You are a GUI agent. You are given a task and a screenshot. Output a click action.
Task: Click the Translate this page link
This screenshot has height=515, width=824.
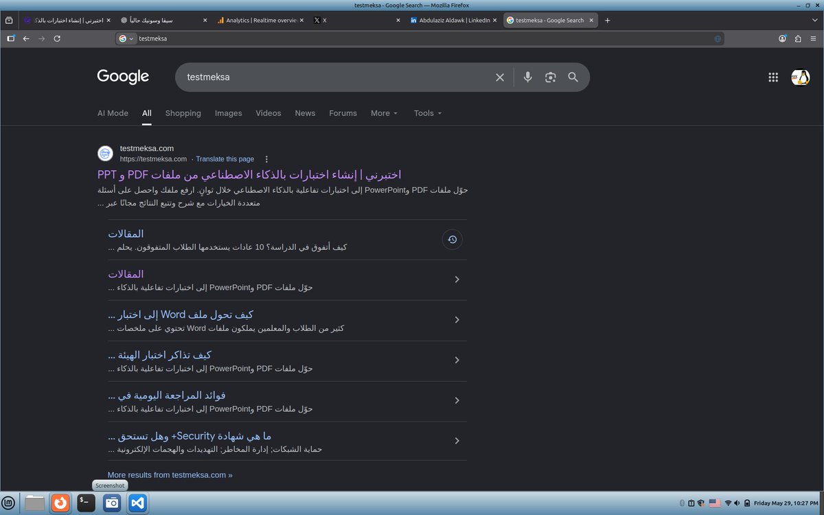pyautogui.click(x=225, y=159)
